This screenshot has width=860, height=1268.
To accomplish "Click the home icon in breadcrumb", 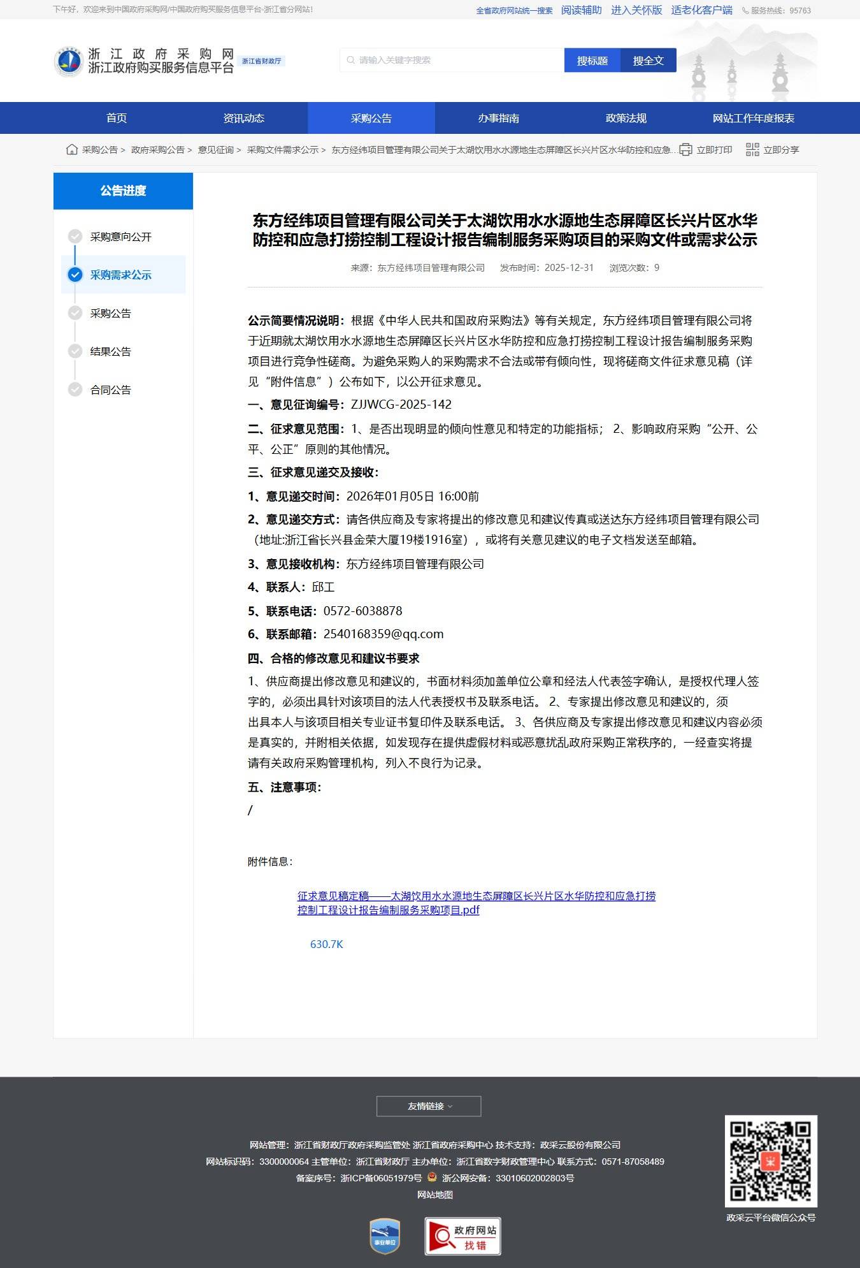I will point(72,150).
